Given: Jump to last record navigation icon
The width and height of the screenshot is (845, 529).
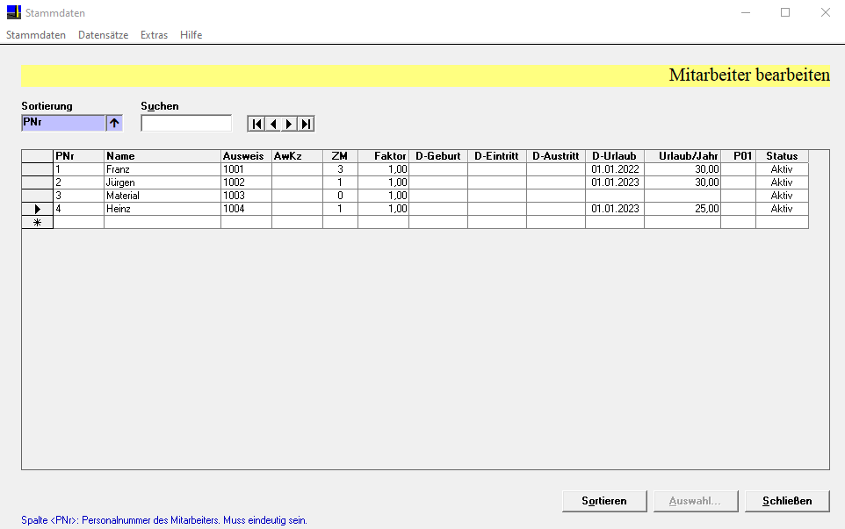Looking at the screenshot, I should 306,124.
